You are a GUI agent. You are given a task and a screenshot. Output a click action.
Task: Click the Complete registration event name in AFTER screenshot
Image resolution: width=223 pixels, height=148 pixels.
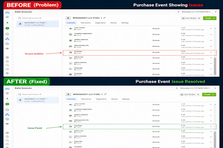[x=83, y=109]
